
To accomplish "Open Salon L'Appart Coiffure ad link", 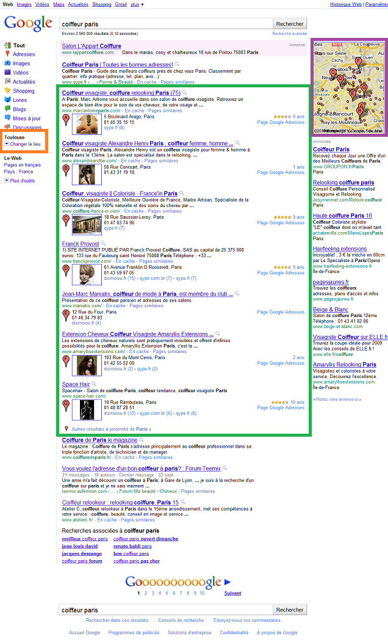I will 92,46.
